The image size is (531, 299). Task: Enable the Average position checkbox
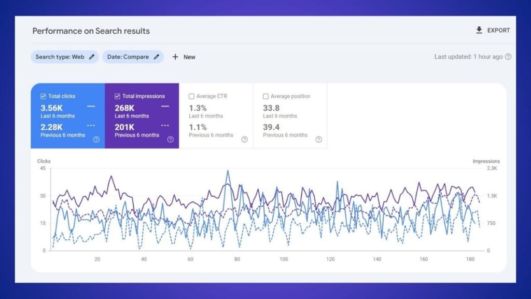(265, 96)
